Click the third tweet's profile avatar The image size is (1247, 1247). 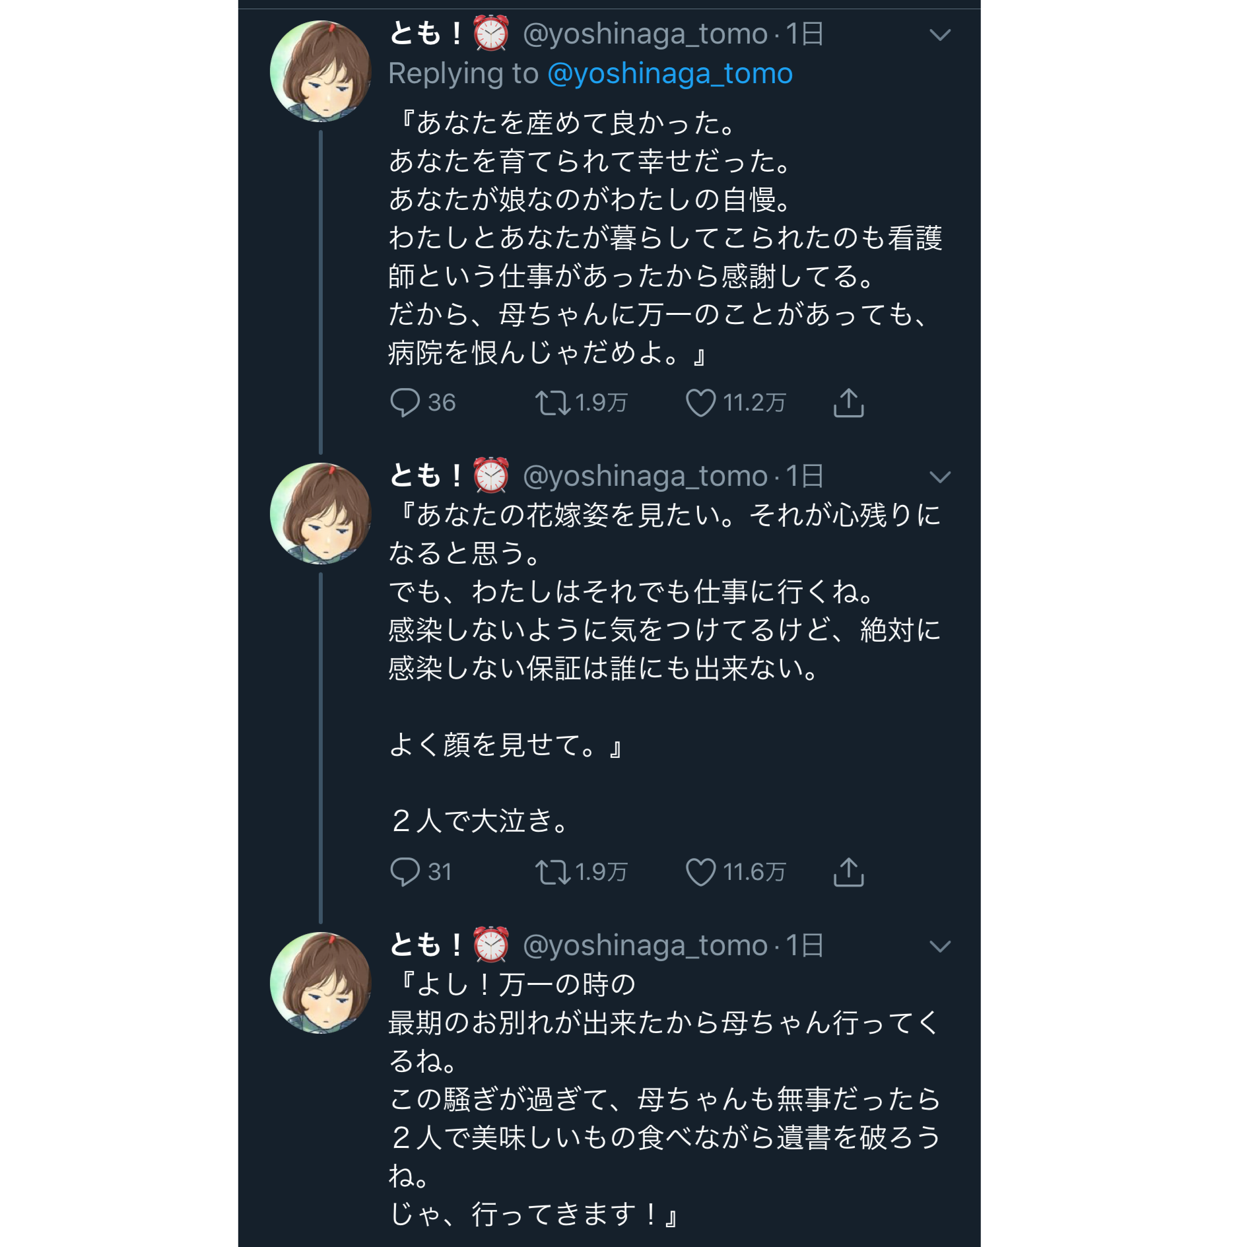tap(320, 983)
